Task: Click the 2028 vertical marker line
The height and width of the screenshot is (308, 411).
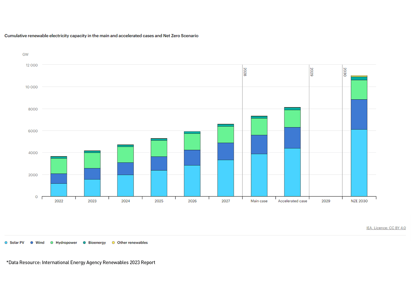Action: point(242,131)
